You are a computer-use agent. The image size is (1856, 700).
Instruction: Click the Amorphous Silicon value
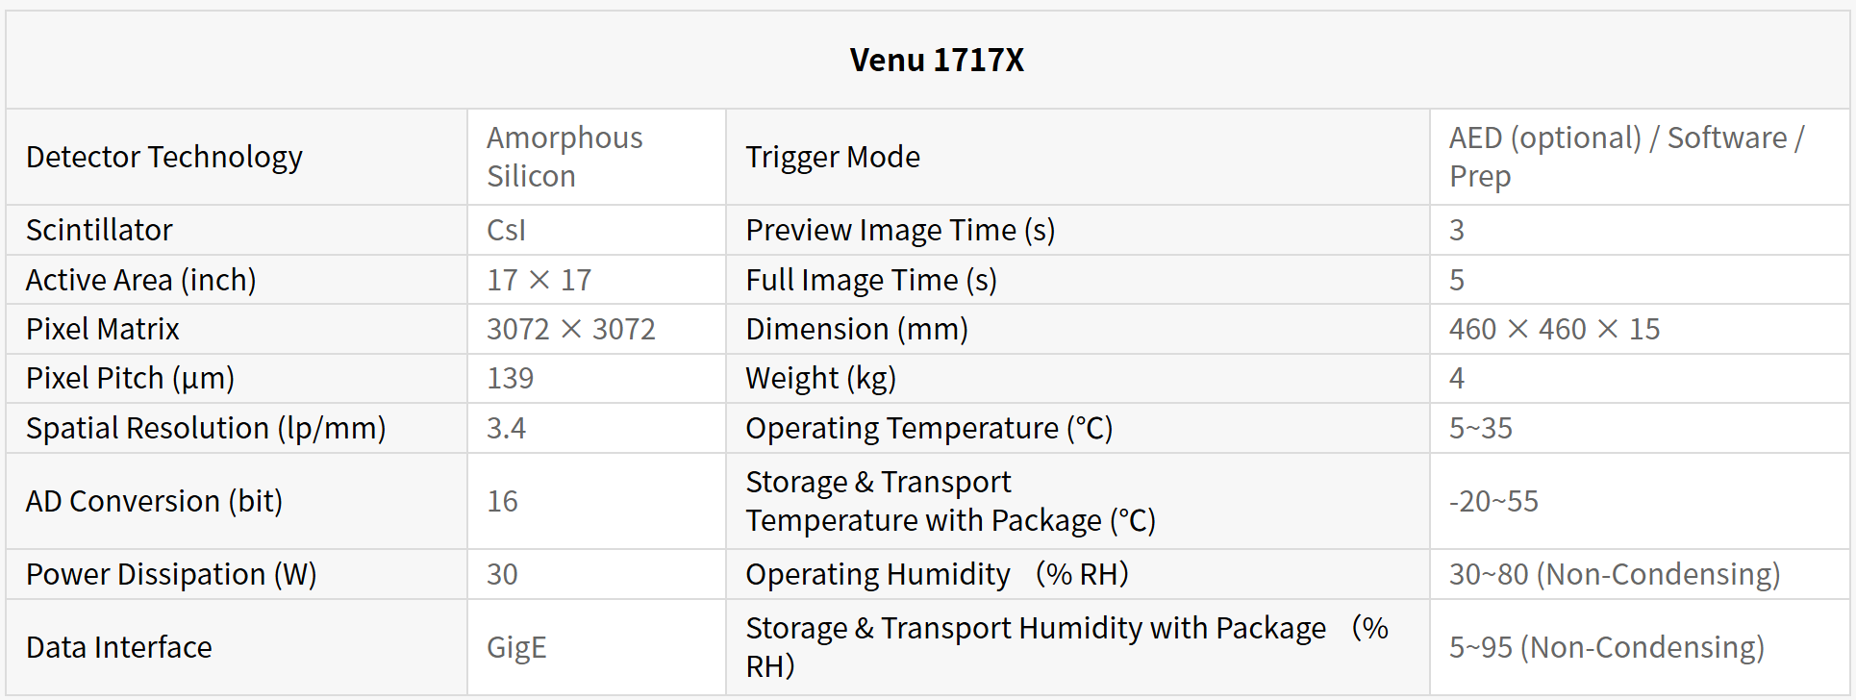point(564,157)
